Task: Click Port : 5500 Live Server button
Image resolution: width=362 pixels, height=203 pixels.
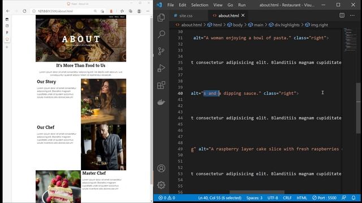Action: tap(324, 198)
